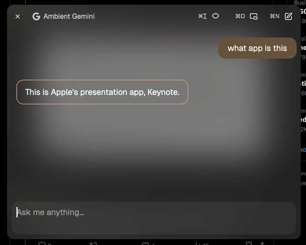Click the Ambient Gemini title text
The width and height of the screenshot is (306, 245).
(69, 16)
